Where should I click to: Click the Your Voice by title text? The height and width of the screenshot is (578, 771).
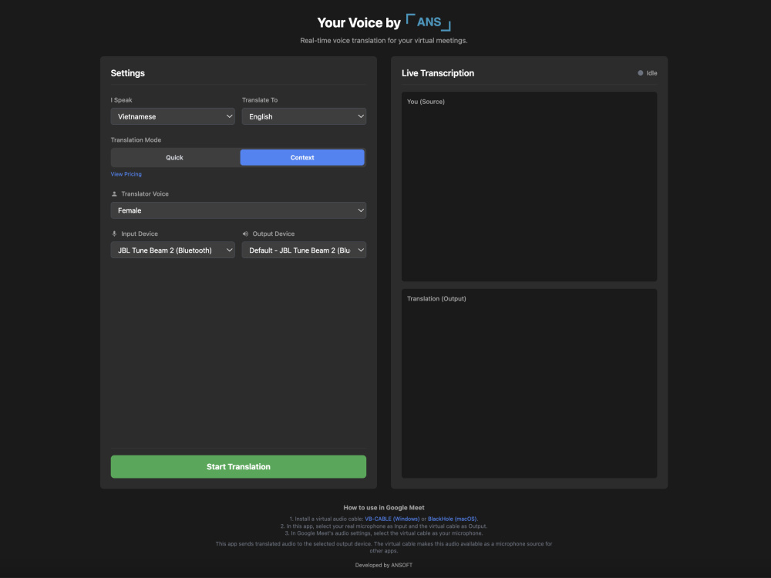click(x=359, y=22)
